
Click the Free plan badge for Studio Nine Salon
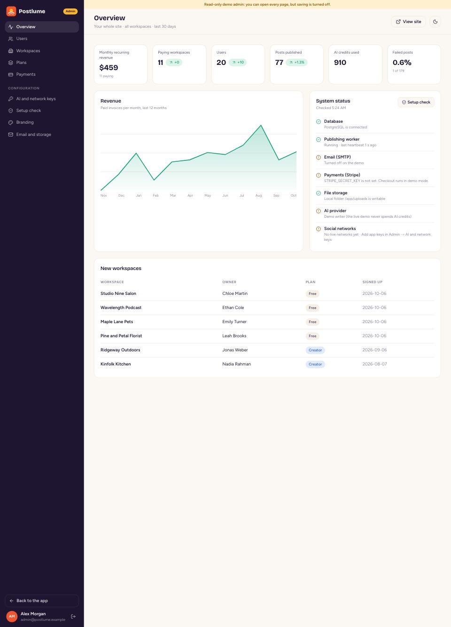(x=312, y=294)
